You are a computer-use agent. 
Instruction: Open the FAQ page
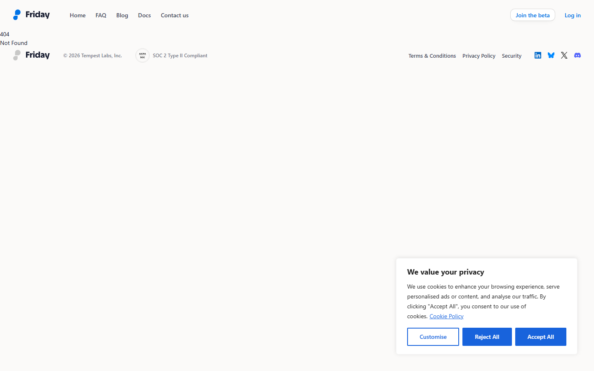tap(101, 15)
